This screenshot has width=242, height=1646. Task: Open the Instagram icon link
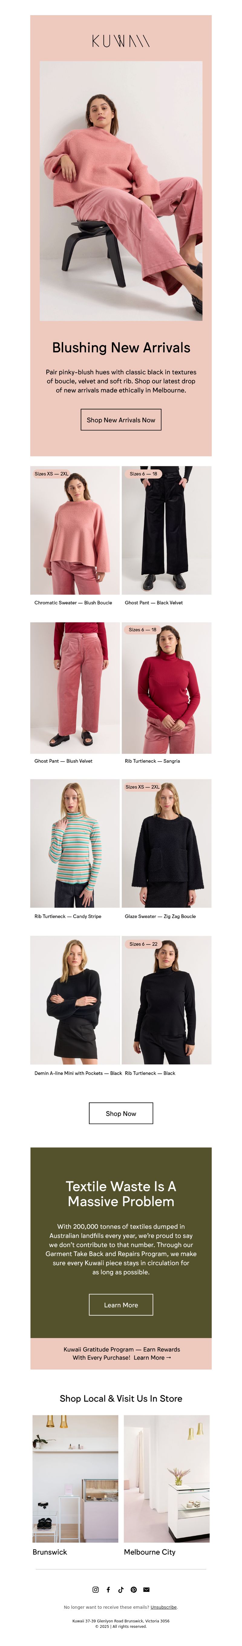(x=96, y=1589)
